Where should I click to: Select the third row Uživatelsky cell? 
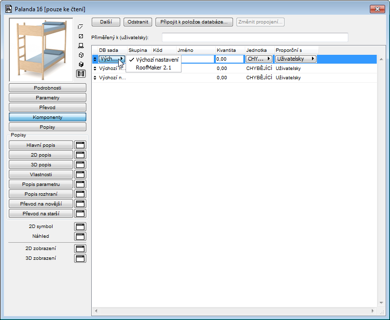[288, 78]
